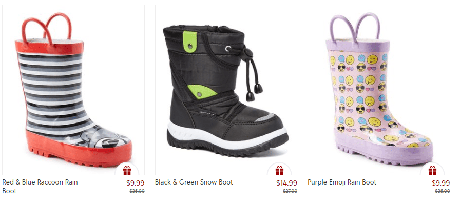Open the purple emoji rain boot image
The height and width of the screenshot is (205, 460).
pyautogui.click(x=379, y=90)
